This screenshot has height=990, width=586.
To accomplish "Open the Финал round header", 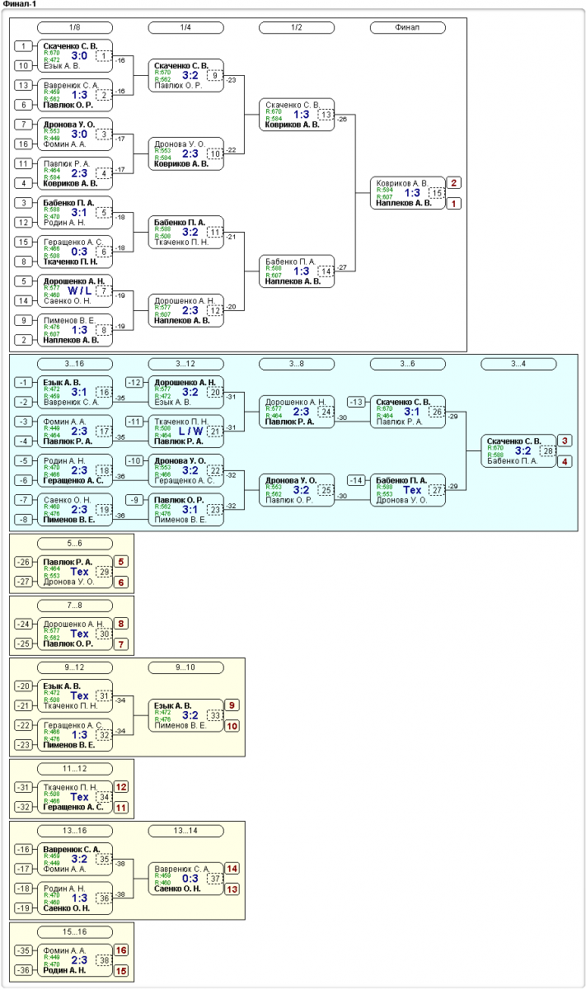I will coord(407,28).
